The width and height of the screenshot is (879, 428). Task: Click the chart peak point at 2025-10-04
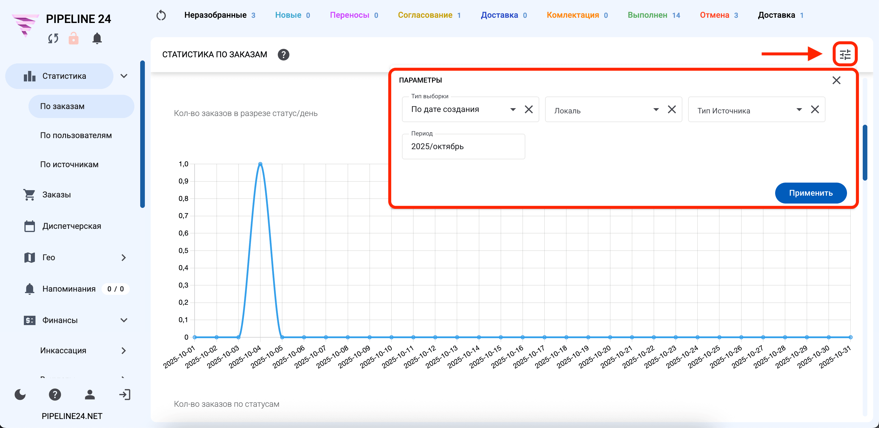pos(260,164)
